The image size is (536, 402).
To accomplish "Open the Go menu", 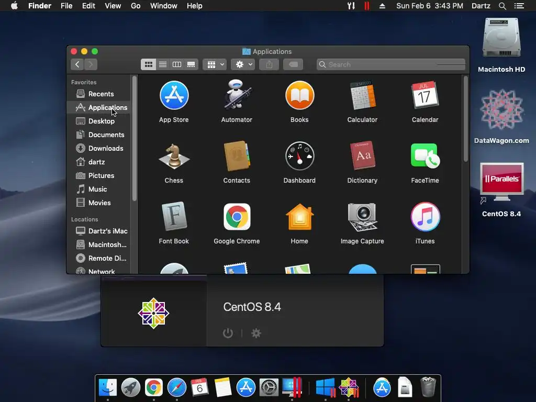I will [136, 6].
